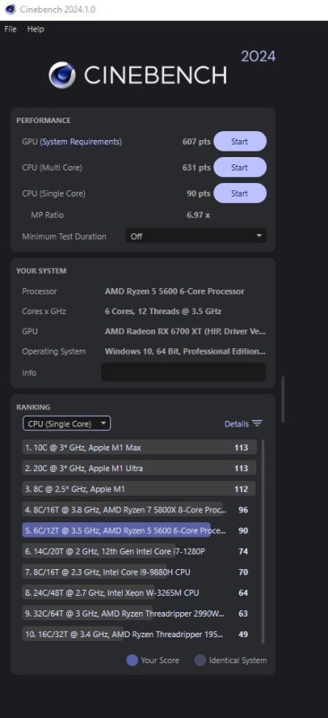The height and width of the screenshot is (718, 328).
Task: Open the Help menu
Action: 36,29
